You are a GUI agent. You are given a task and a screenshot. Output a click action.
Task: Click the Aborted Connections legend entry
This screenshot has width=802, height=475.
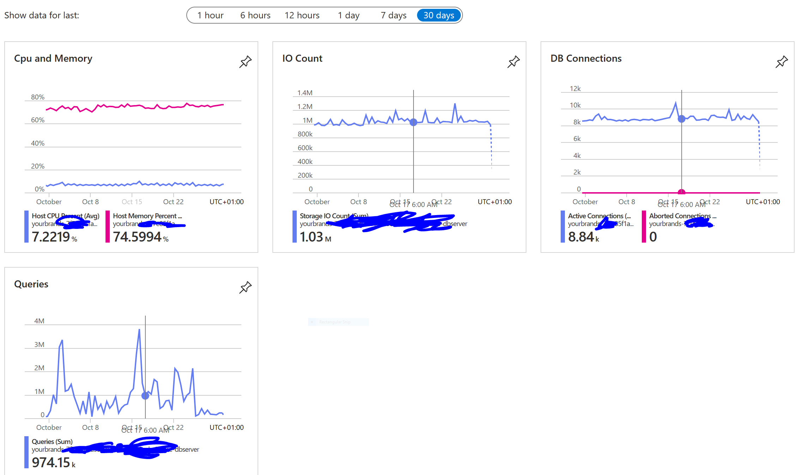click(x=683, y=216)
